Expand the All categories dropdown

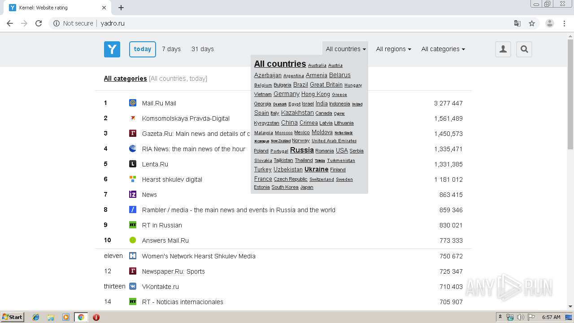(443, 49)
